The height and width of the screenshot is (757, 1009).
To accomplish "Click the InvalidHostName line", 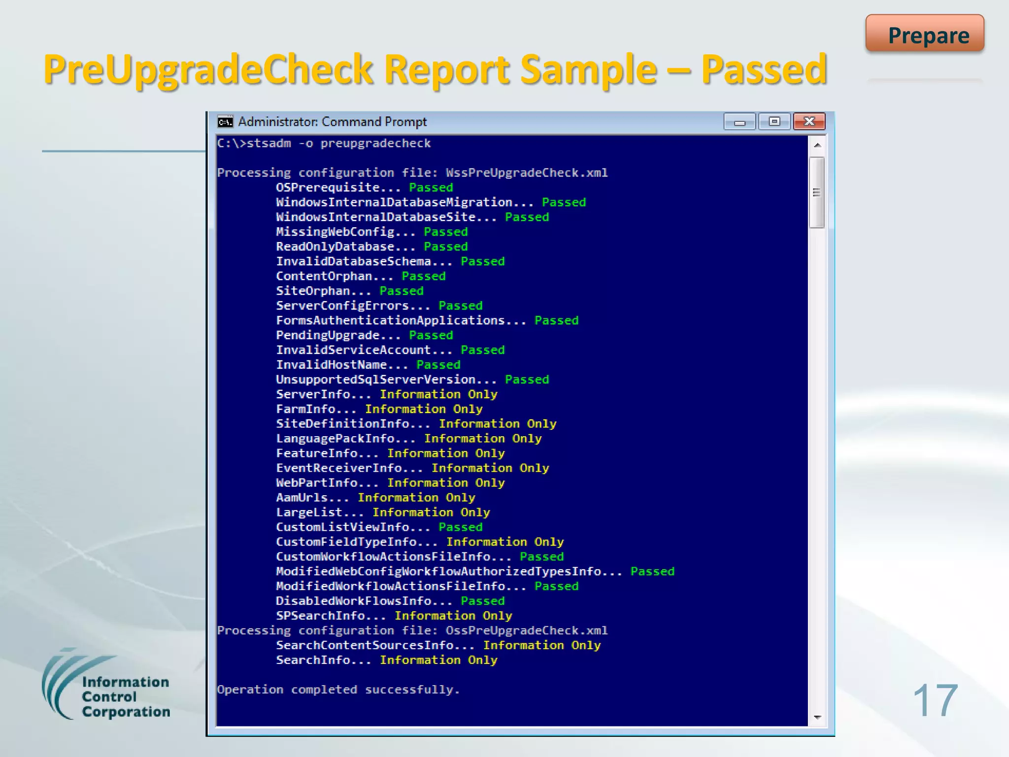I will point(368,365).
